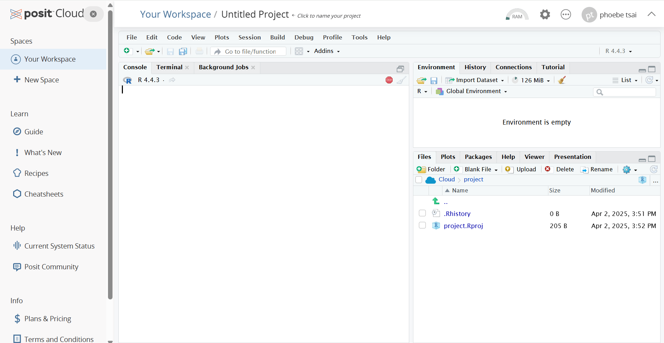664x343 pixels.
Task: Check the .Rhistory file checkbox
Action: 422,213
